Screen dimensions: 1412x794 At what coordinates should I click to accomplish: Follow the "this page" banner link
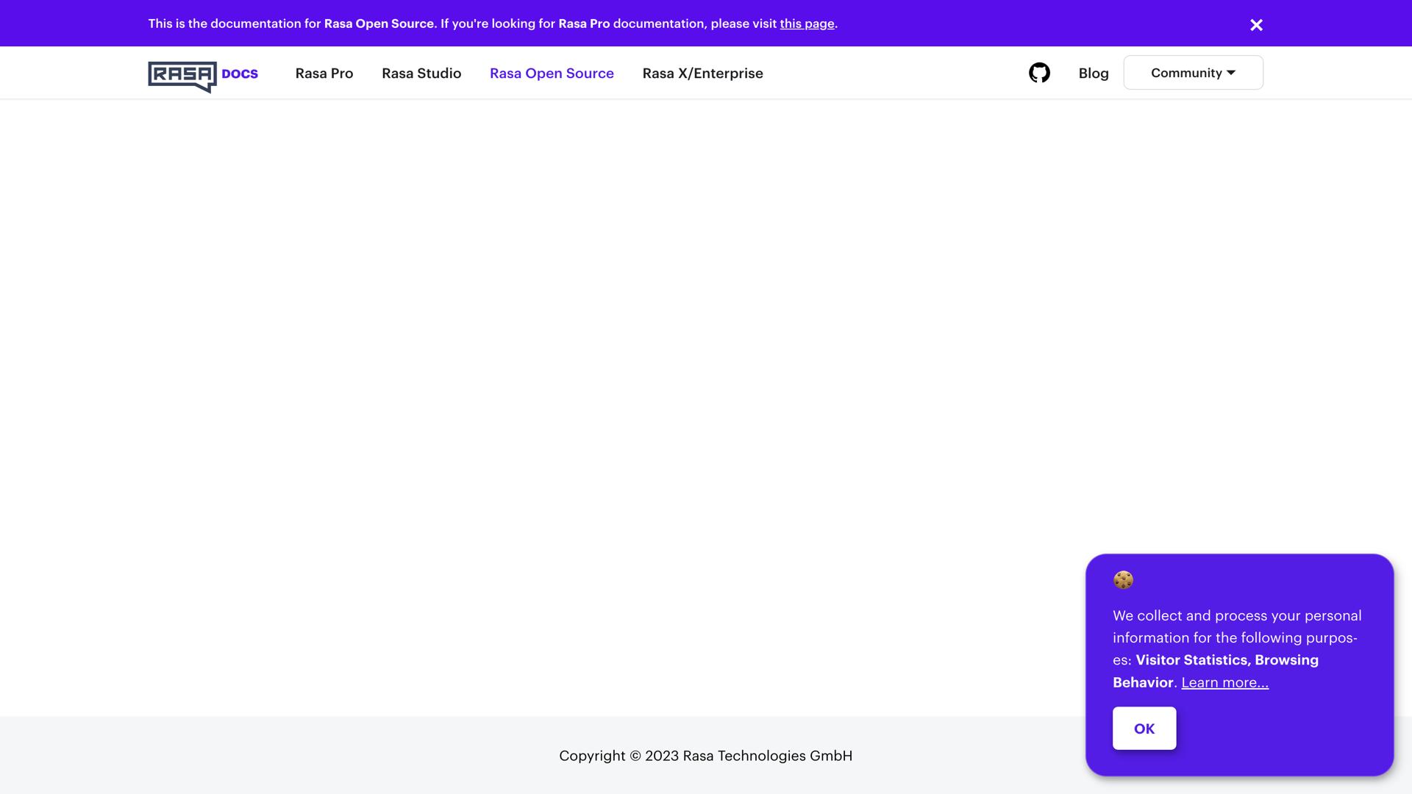807,24
